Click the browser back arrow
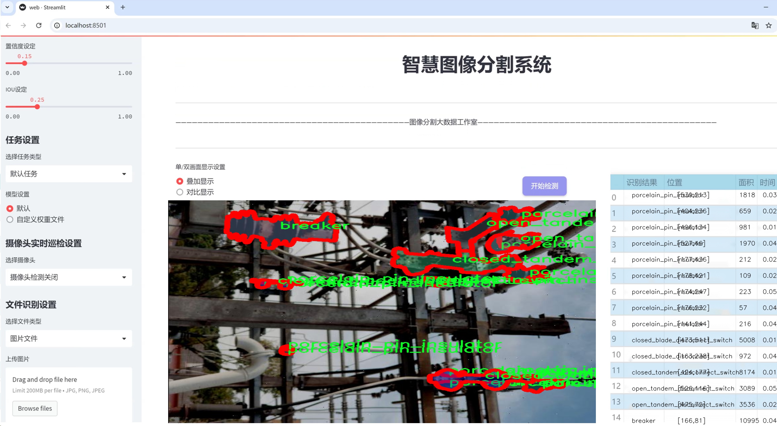This screenshot has width=777, height=426. tap(8, 25)
